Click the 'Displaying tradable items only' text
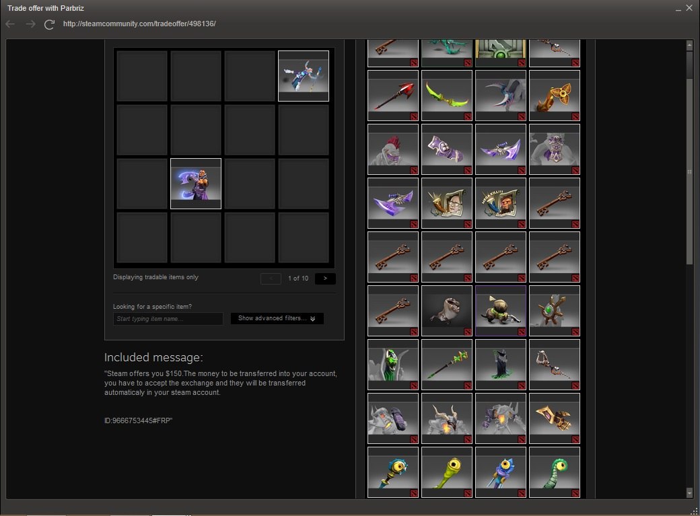 [155, 277]
